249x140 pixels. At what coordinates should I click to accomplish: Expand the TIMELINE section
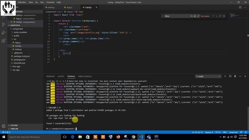25,129
